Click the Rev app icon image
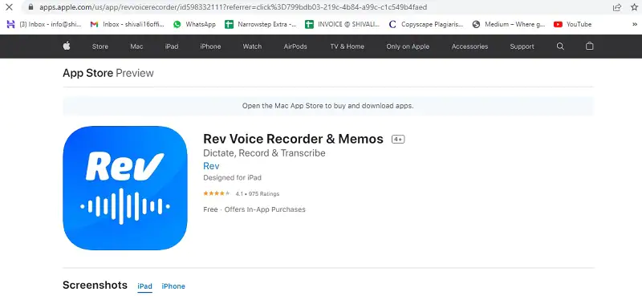The width and height of the screenshot is (642, 300). [125, 188]
